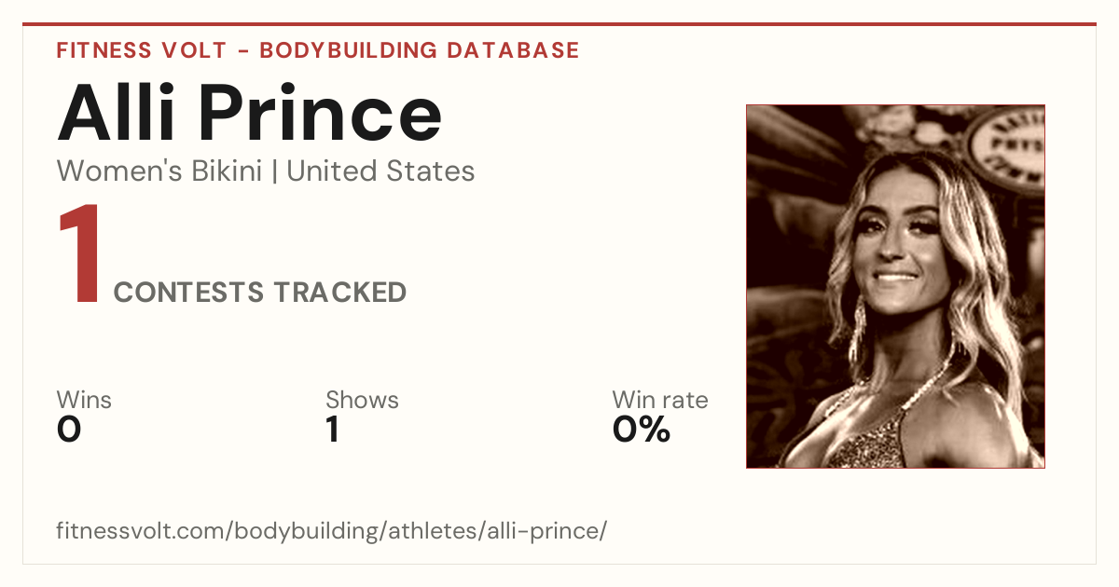1119x587 pixels.
Task: Open the fitnessvolt.com athlete URL link
Action: (332, 532)
